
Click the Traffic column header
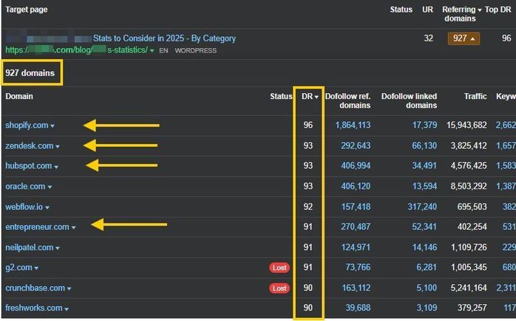click(475, 96)
